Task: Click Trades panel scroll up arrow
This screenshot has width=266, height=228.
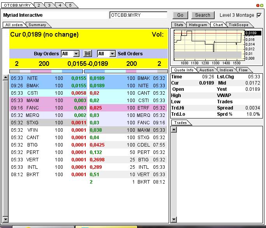Action: point(174,130)
